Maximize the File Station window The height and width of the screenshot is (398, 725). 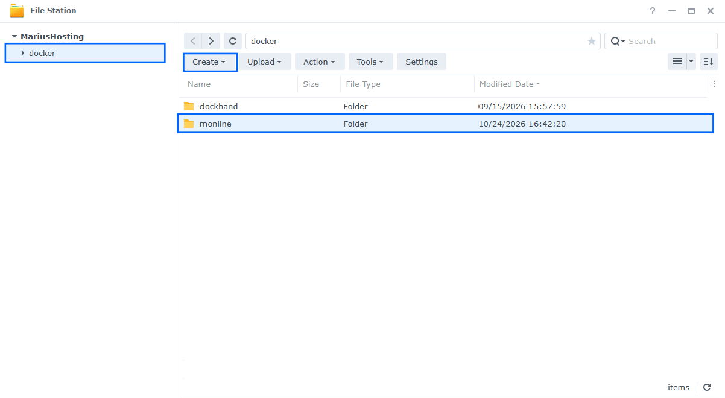pos(691,11)
